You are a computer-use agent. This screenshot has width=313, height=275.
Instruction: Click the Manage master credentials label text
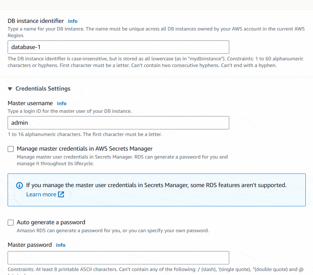(85, 149)
